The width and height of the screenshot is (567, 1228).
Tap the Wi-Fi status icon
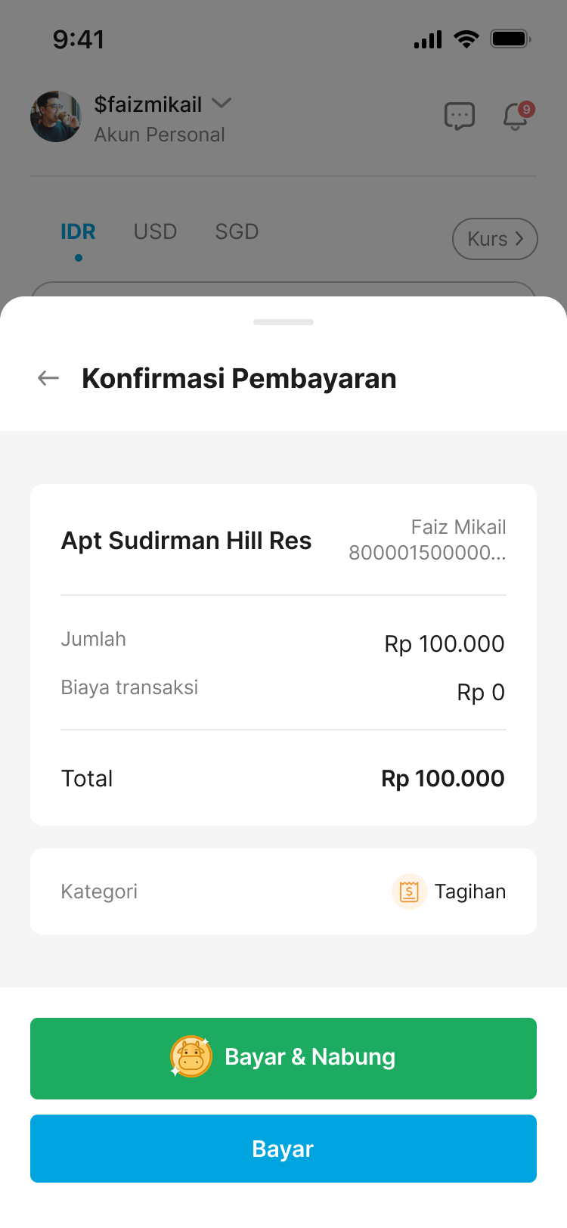pyautogui.click(x=466, y=39)
